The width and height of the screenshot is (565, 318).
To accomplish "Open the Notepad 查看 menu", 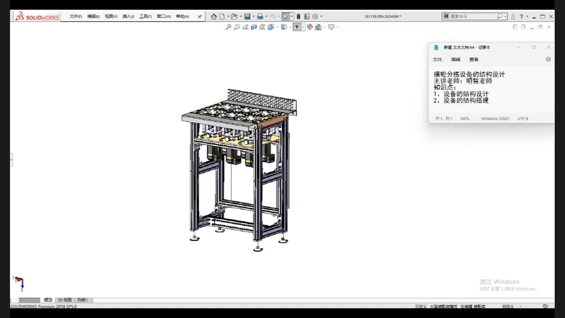I will click(474, 59).
